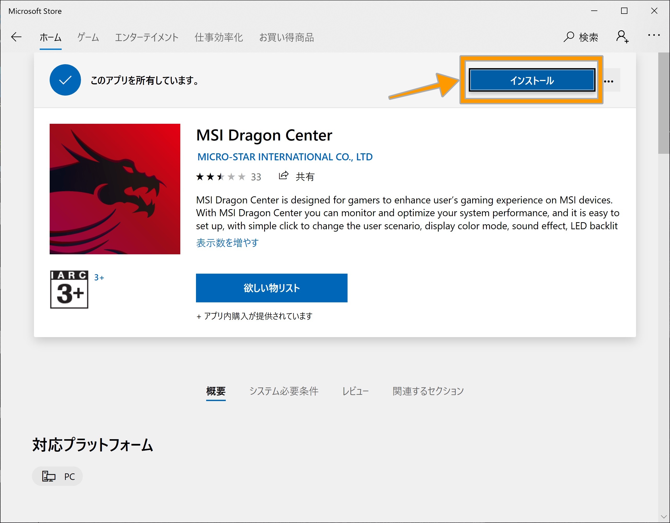Maximize the Microsoft Store window
Viewport: 670px width, 523px height.
click(x=624, y=11)
